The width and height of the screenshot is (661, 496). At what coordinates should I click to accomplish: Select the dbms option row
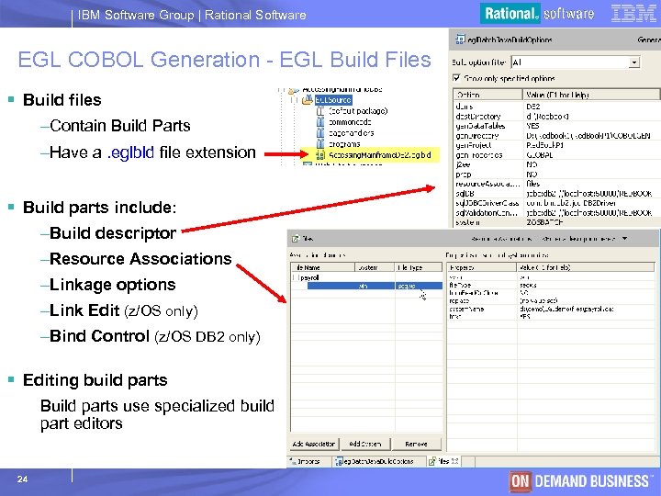pyautogui.click(x=556, y=107)
